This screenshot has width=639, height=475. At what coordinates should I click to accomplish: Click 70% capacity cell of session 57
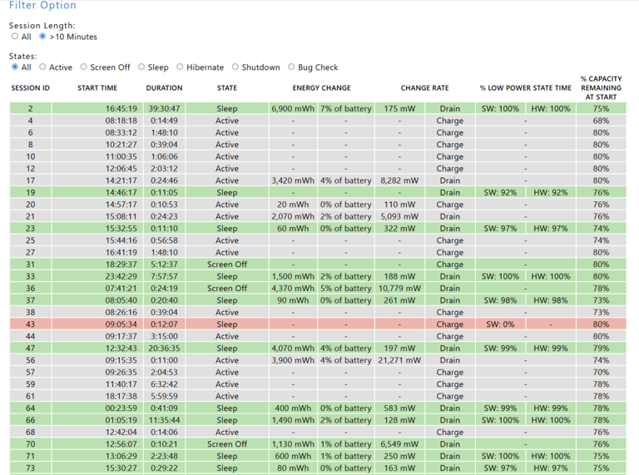[601, 372]
